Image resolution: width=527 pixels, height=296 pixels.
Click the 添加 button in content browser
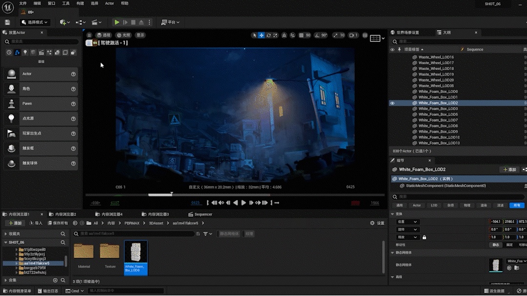tap(15, 223)
